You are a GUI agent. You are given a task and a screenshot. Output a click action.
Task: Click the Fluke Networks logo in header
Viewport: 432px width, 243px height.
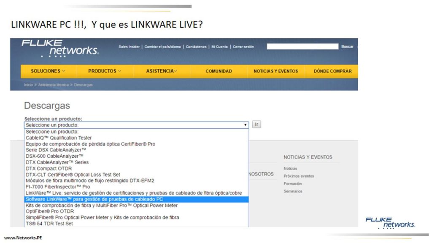tap(60, 48)
